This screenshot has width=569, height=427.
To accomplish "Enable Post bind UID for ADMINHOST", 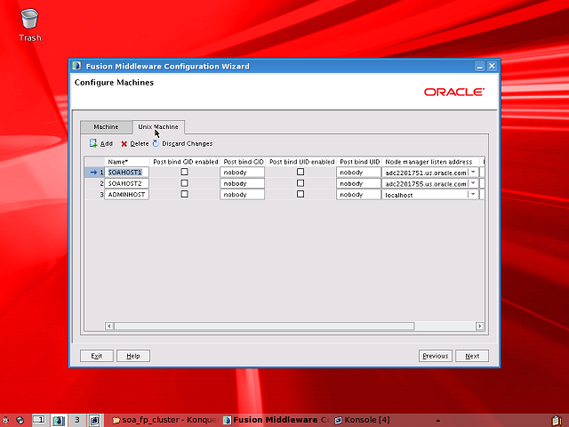I will tap(301, 194).
